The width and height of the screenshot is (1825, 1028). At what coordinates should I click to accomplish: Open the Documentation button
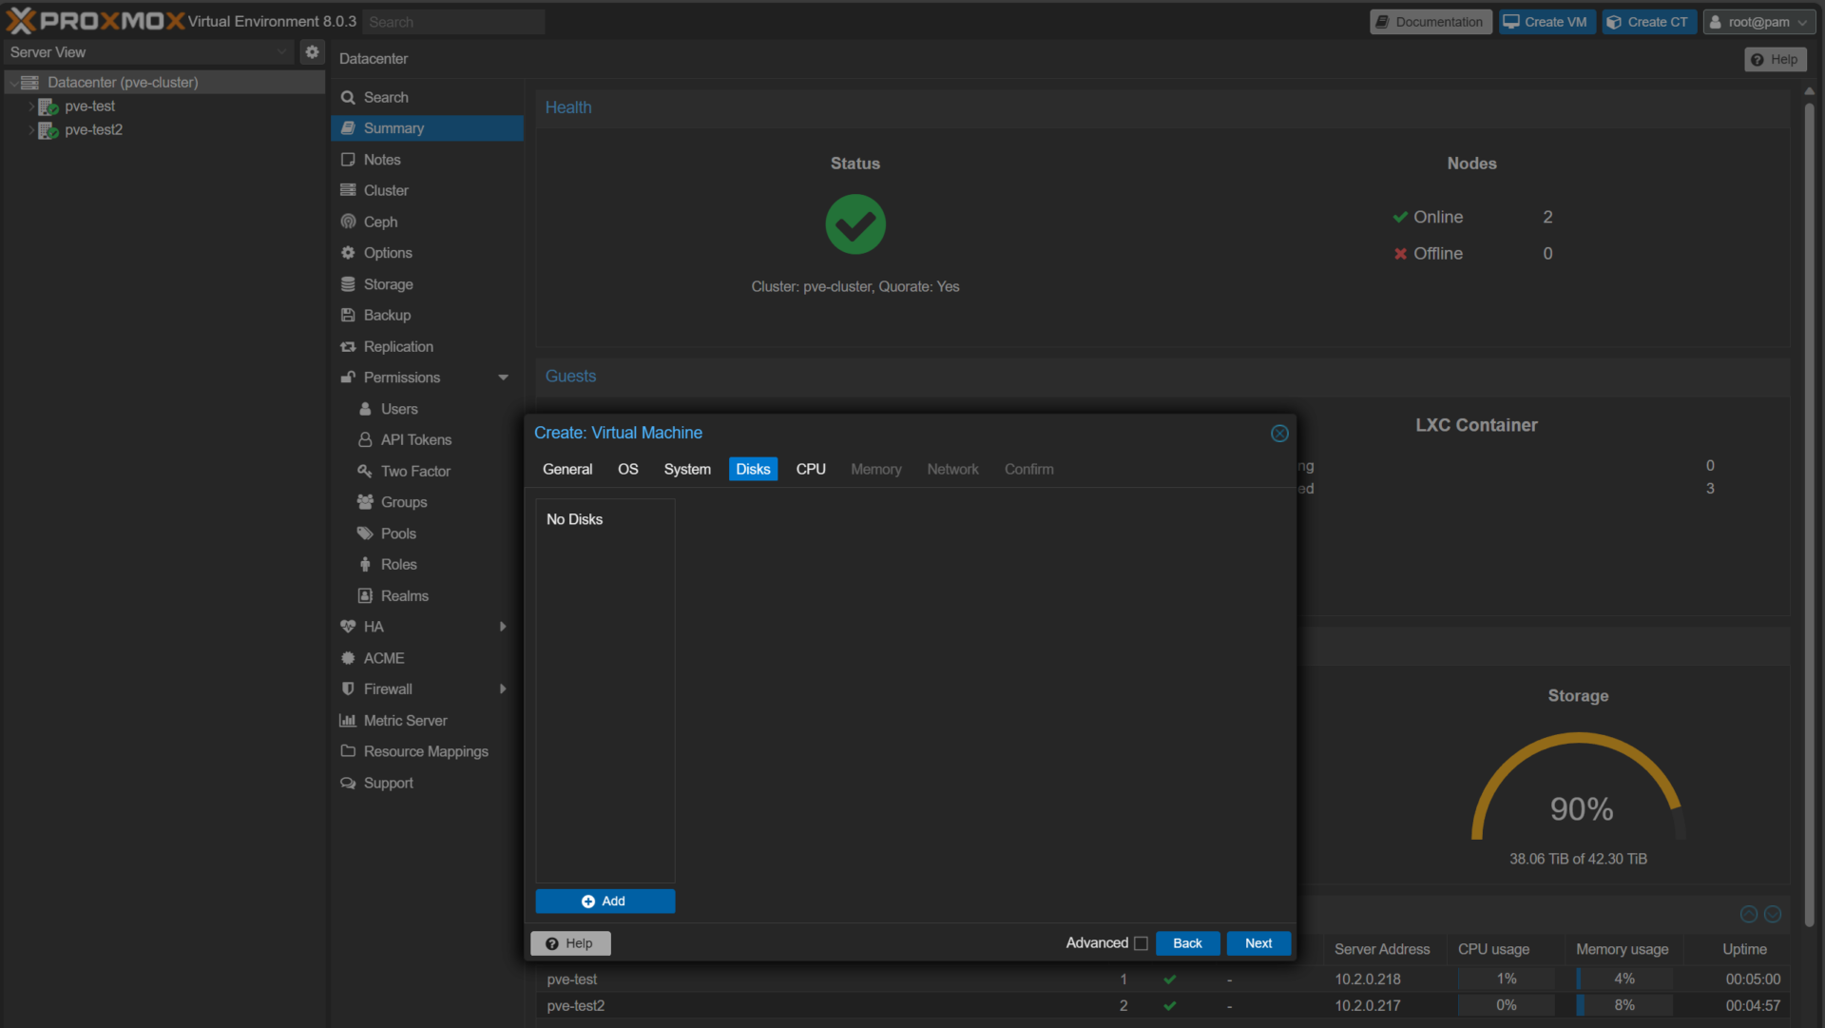1431,22
